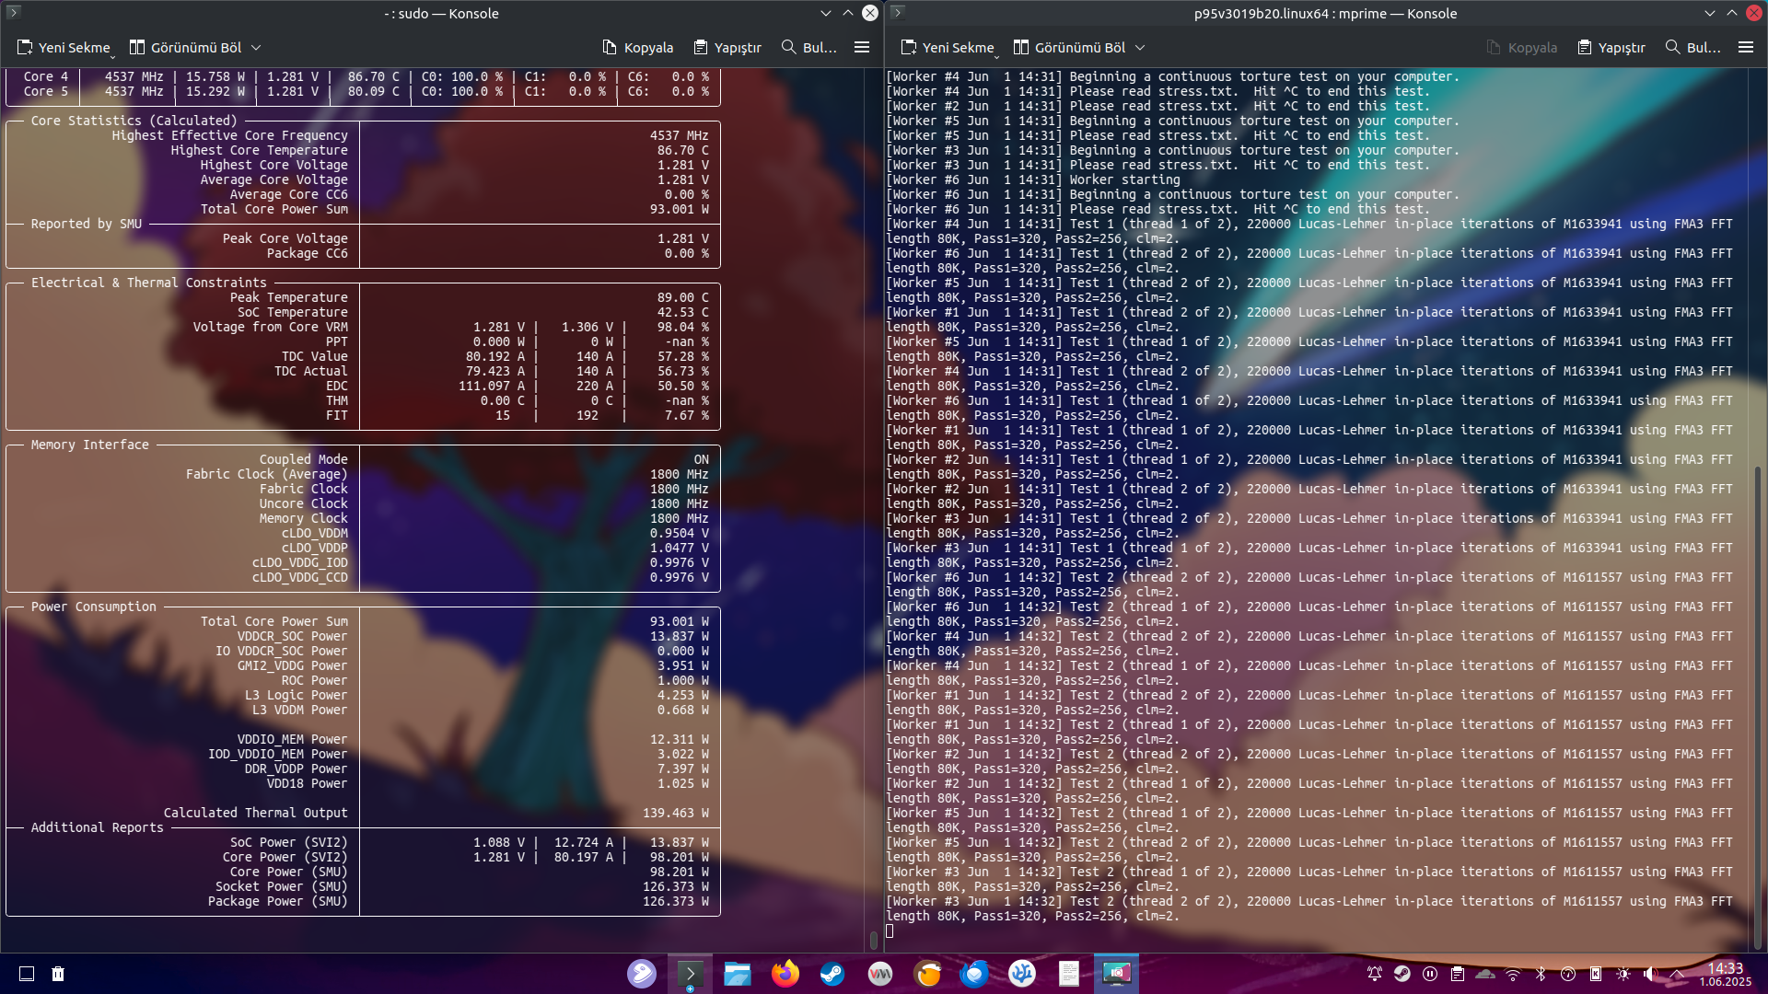Click Kopyala in mprime Konsole toolbar

pos(1522,47)
